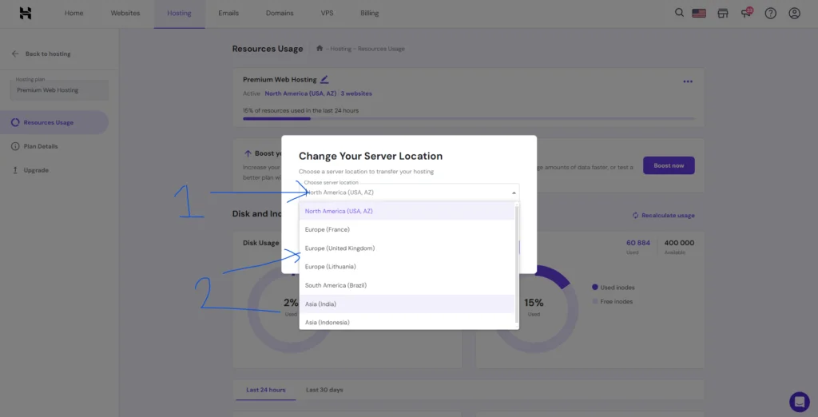Open the Home menu item
Image resolution: width=818 pixels, height=417 pixels.
(x=73, y=13)
